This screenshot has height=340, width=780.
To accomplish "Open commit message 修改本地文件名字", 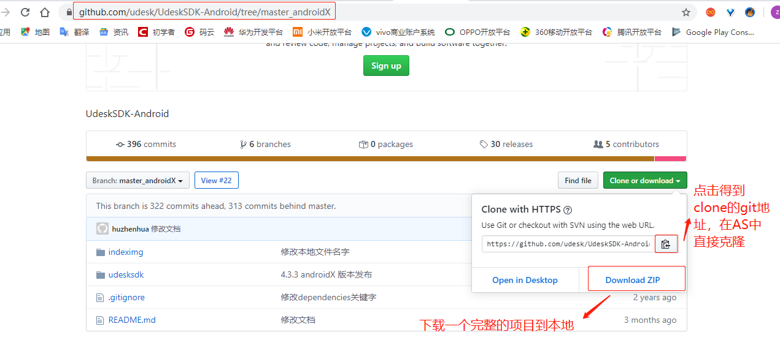I will (x=315, y=252).
